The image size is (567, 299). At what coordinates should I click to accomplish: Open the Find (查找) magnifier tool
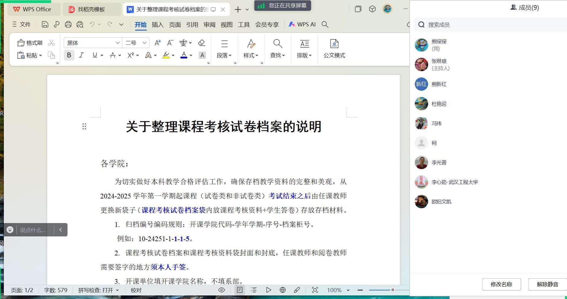click(278, 44)
